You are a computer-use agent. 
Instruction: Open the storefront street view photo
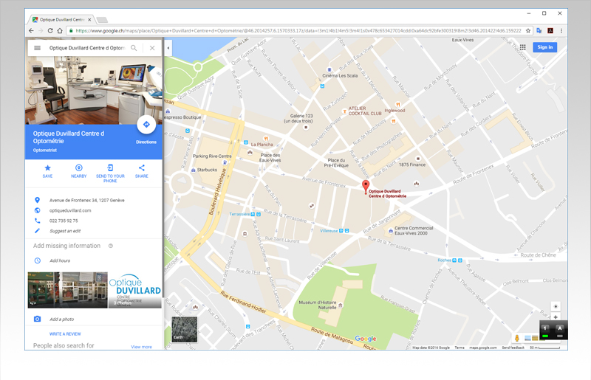pos(68,290)
